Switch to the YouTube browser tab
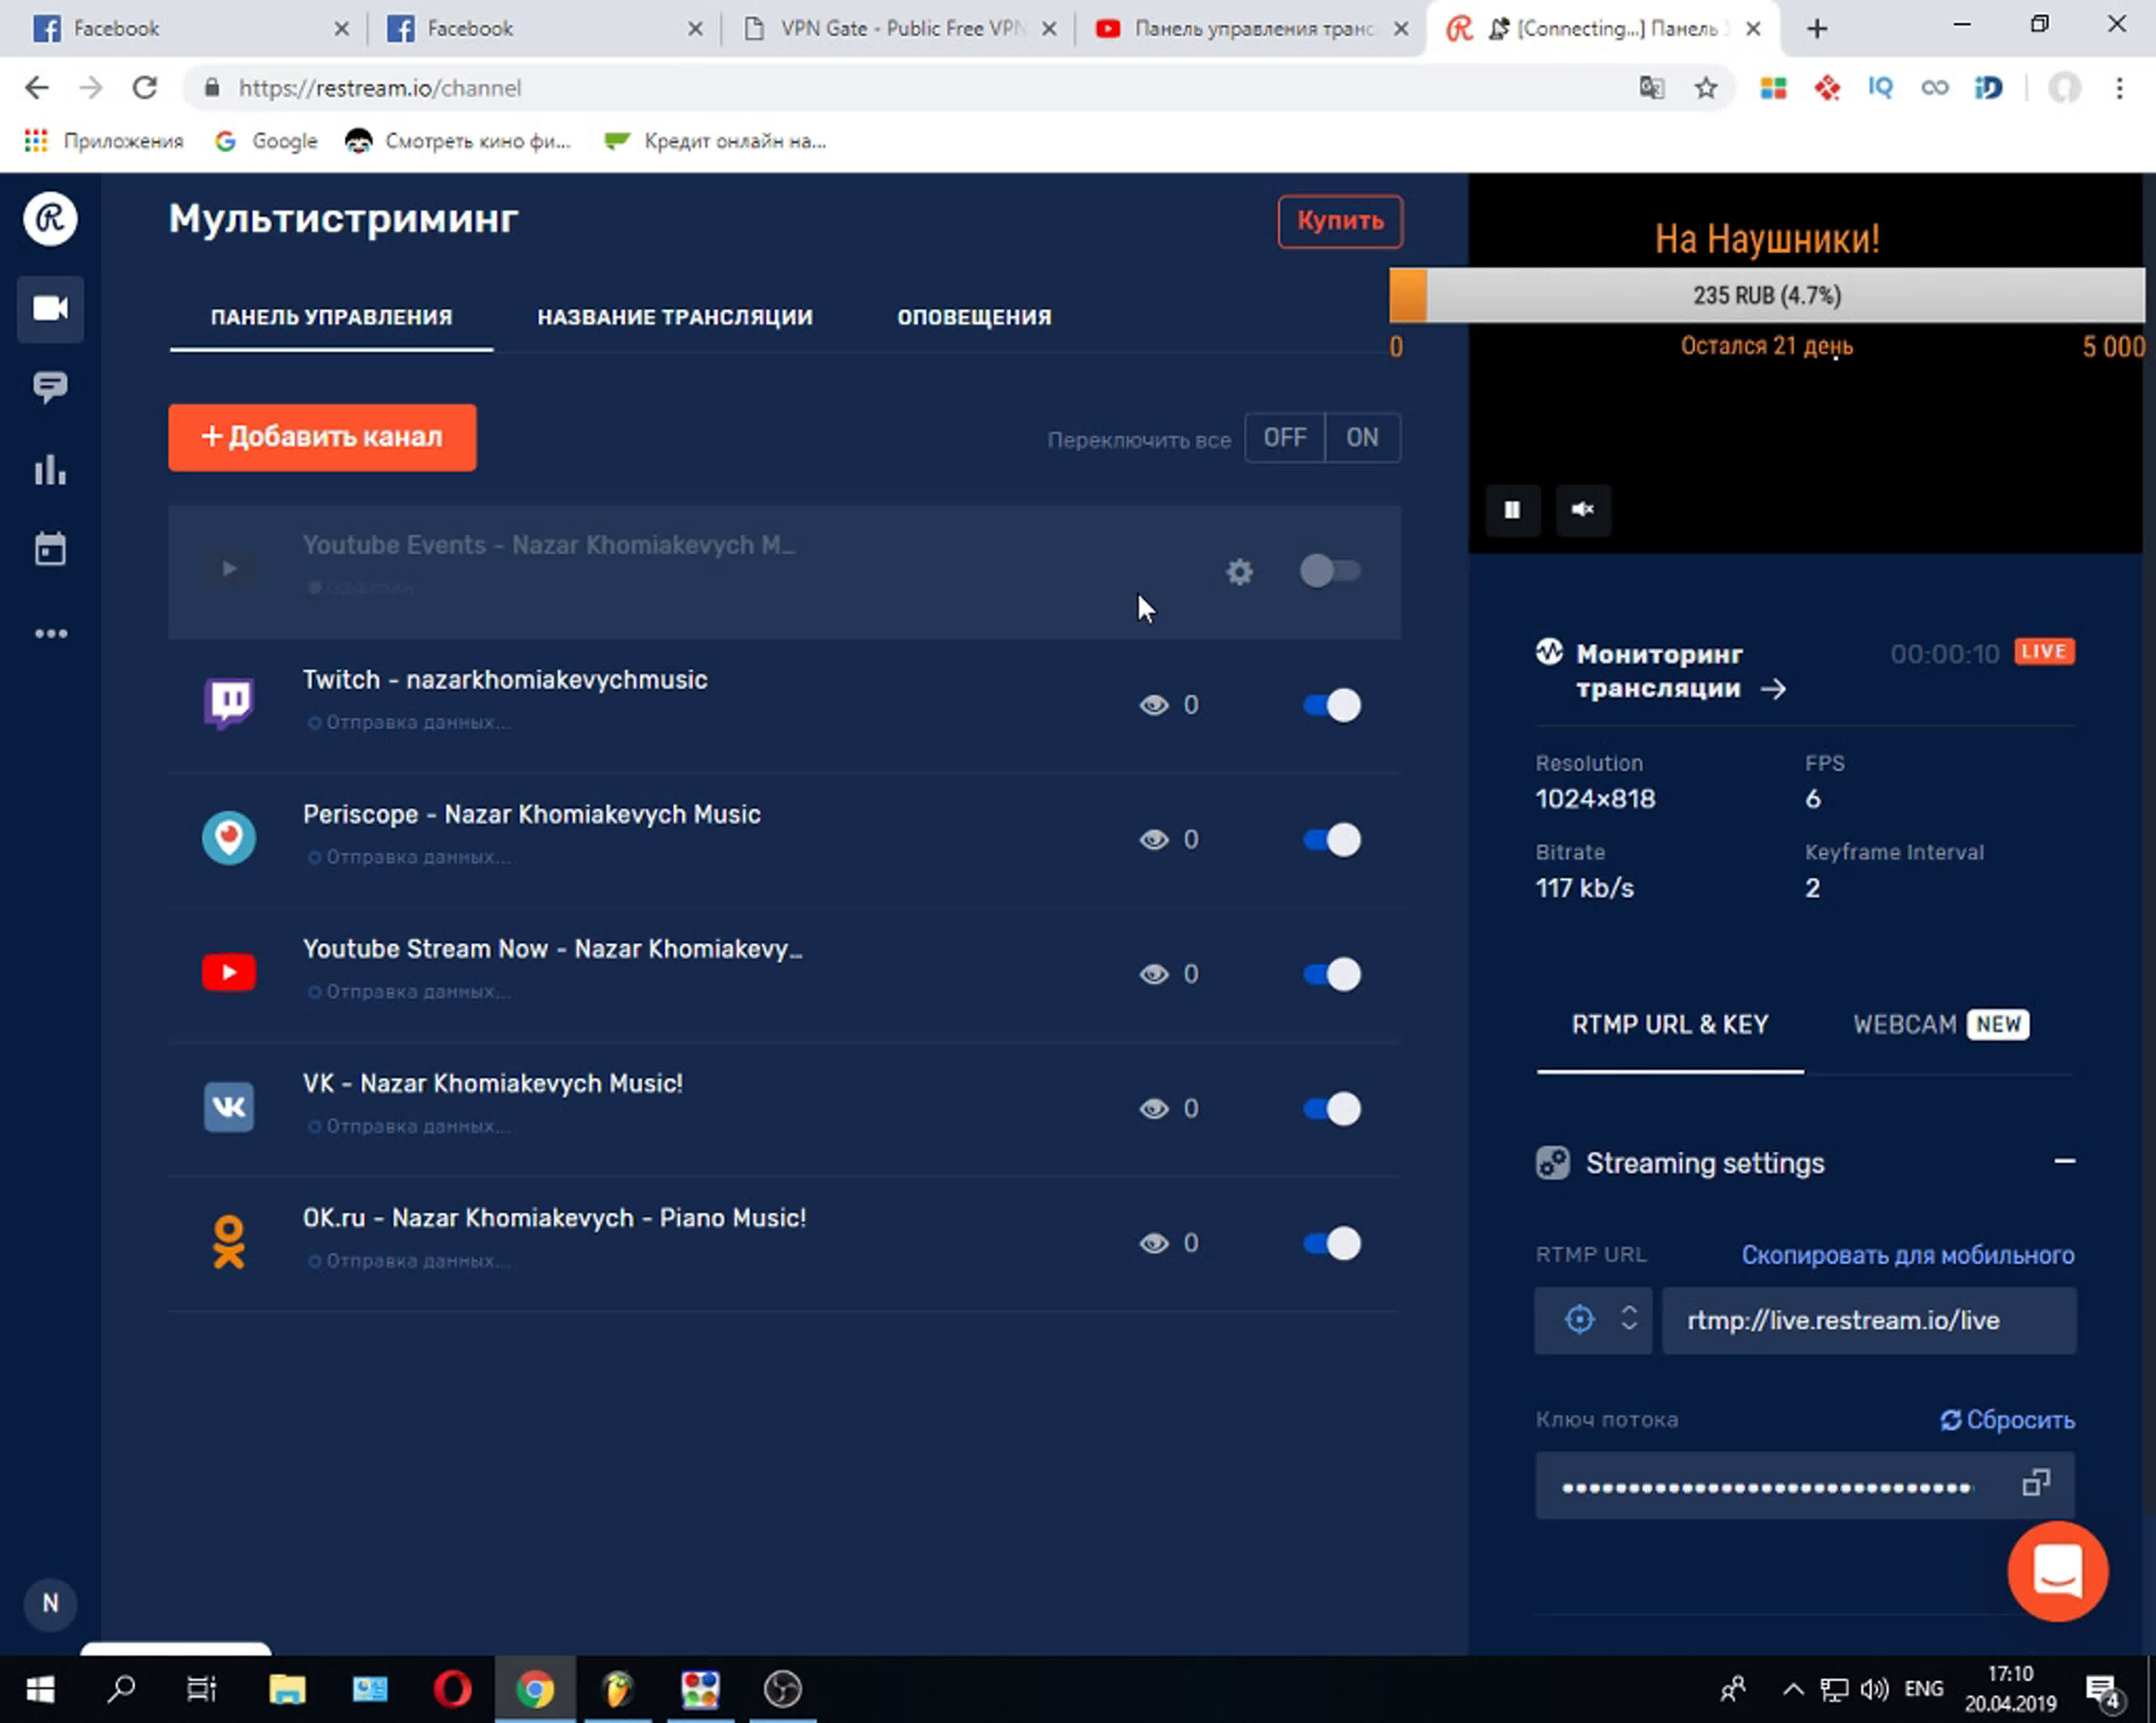This screenshot has height=1723, width=2156. pos(1250,29)
